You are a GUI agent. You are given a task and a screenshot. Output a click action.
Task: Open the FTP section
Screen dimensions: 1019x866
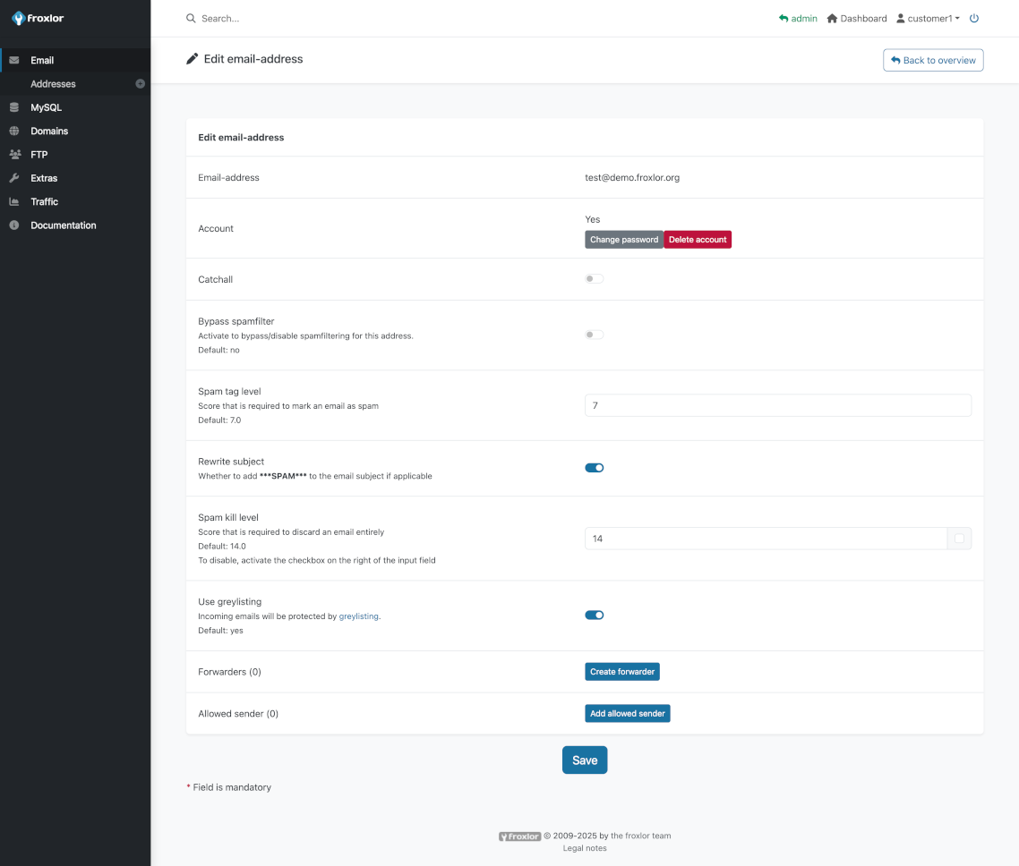14,154
